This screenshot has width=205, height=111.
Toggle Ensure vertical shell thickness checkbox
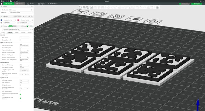click(20, 98)
